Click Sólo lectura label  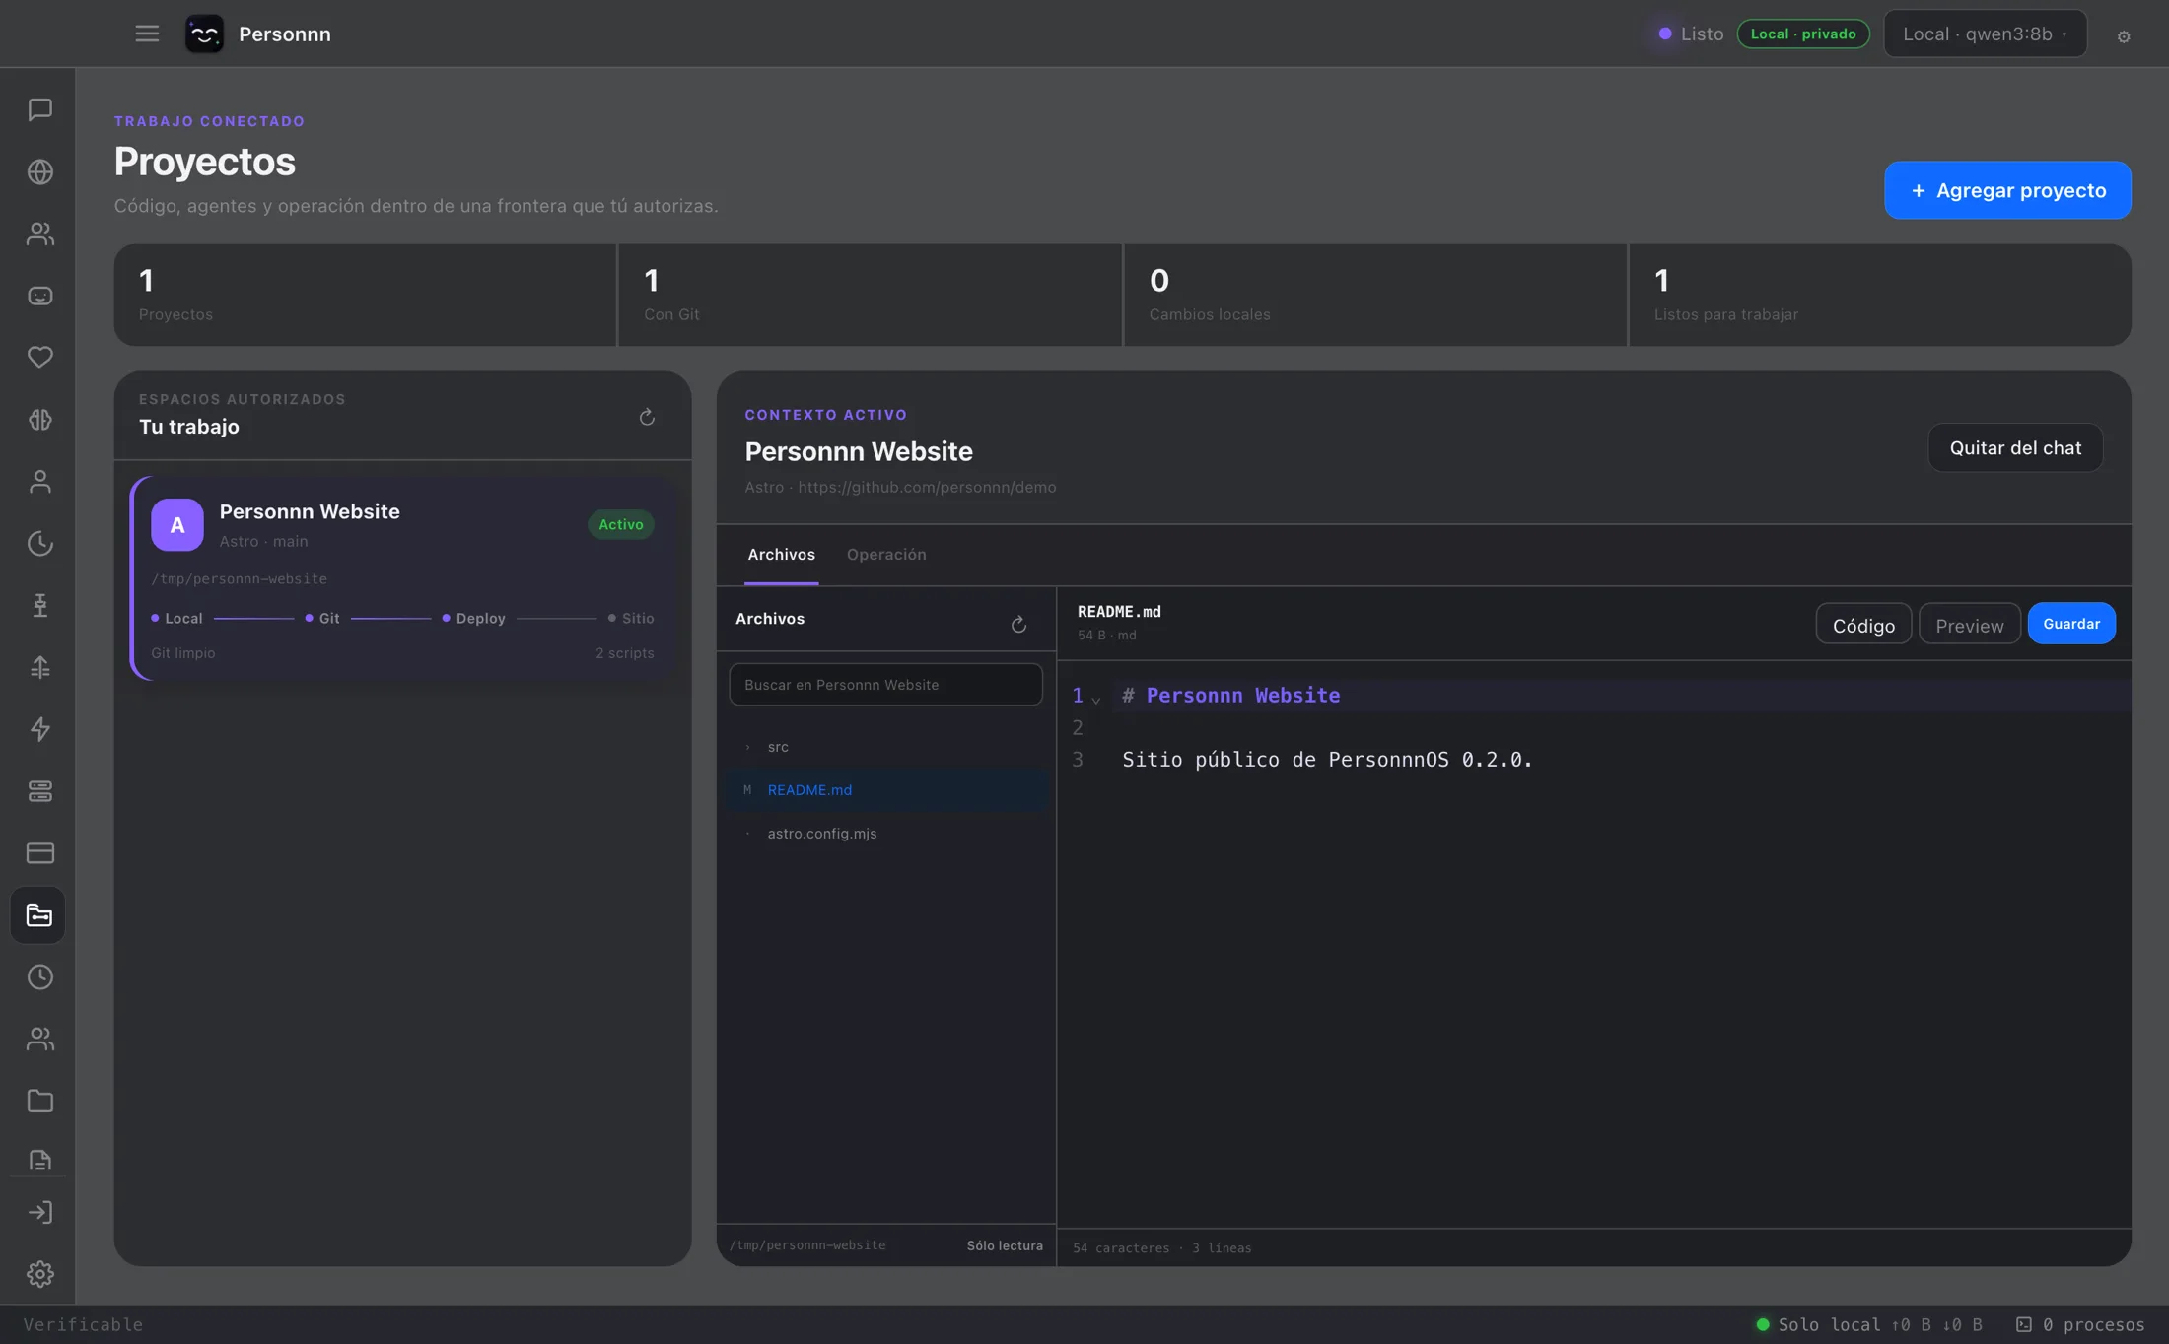[x=1005, y=1245]
